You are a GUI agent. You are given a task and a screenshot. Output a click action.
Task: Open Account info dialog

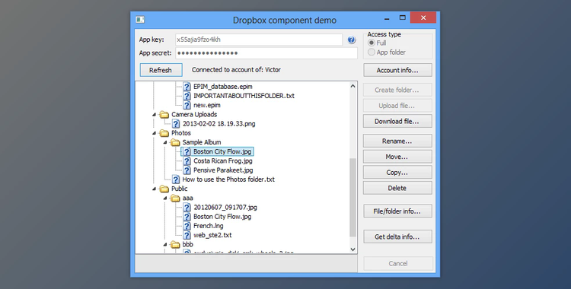tap(397, 70)
